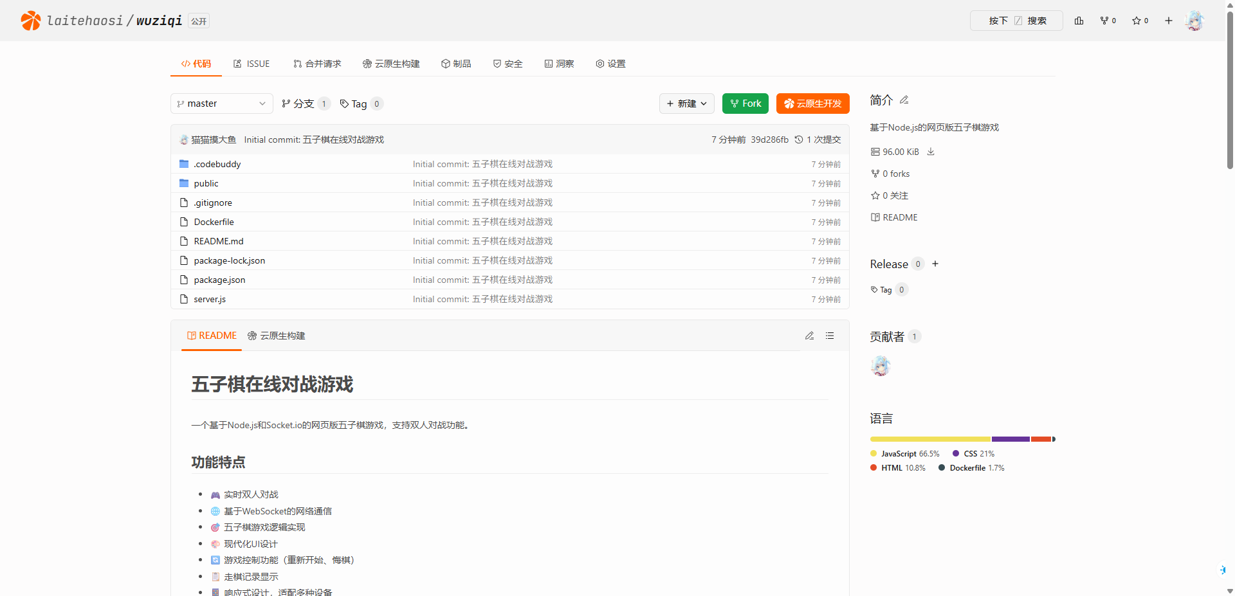The image size is (1235, 596).
Task: Launch the 云原生开发 orange button
Action: tap(812, 104)
